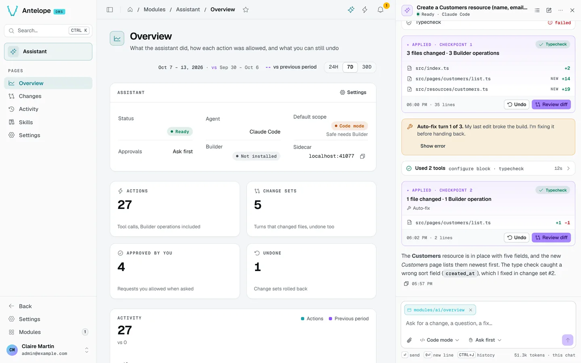581x363 pixels.
Task: Select the 30D time range
Action: tap(367, 67)
